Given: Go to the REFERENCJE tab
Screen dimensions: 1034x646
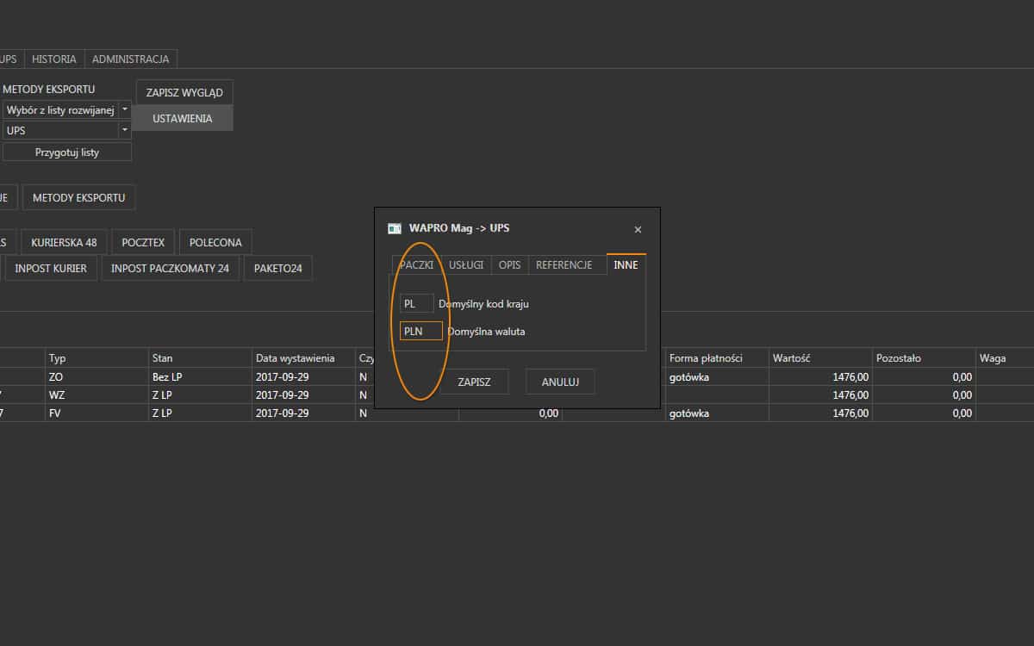Looking at the screenshot, I should tap(564, 265).
